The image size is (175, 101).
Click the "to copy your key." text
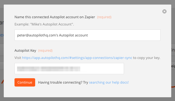[x=147, y=58]
